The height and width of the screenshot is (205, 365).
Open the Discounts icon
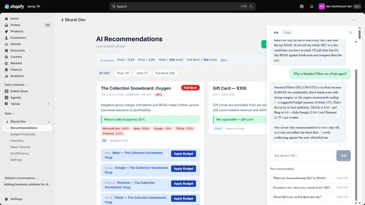[x=6, y=51]
